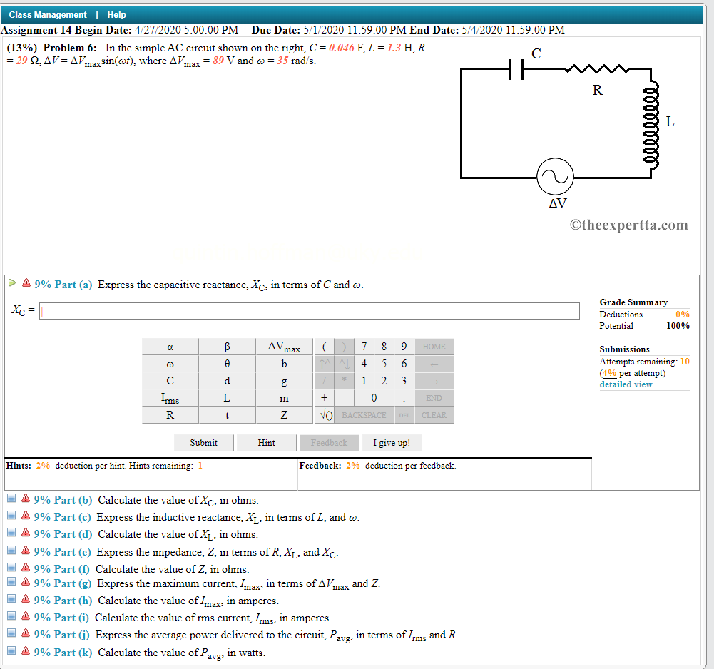The width and height of the screenshot is (714, 669).
Task: Expand Part (e) about impedance Z
Action: (11, 550)
